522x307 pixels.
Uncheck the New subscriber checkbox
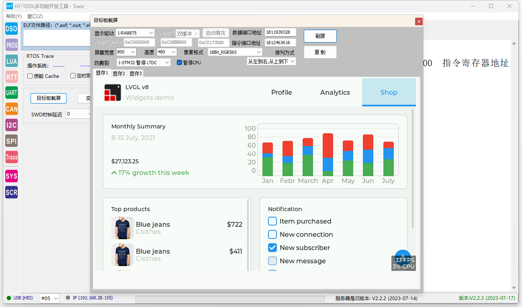point(272,248)
